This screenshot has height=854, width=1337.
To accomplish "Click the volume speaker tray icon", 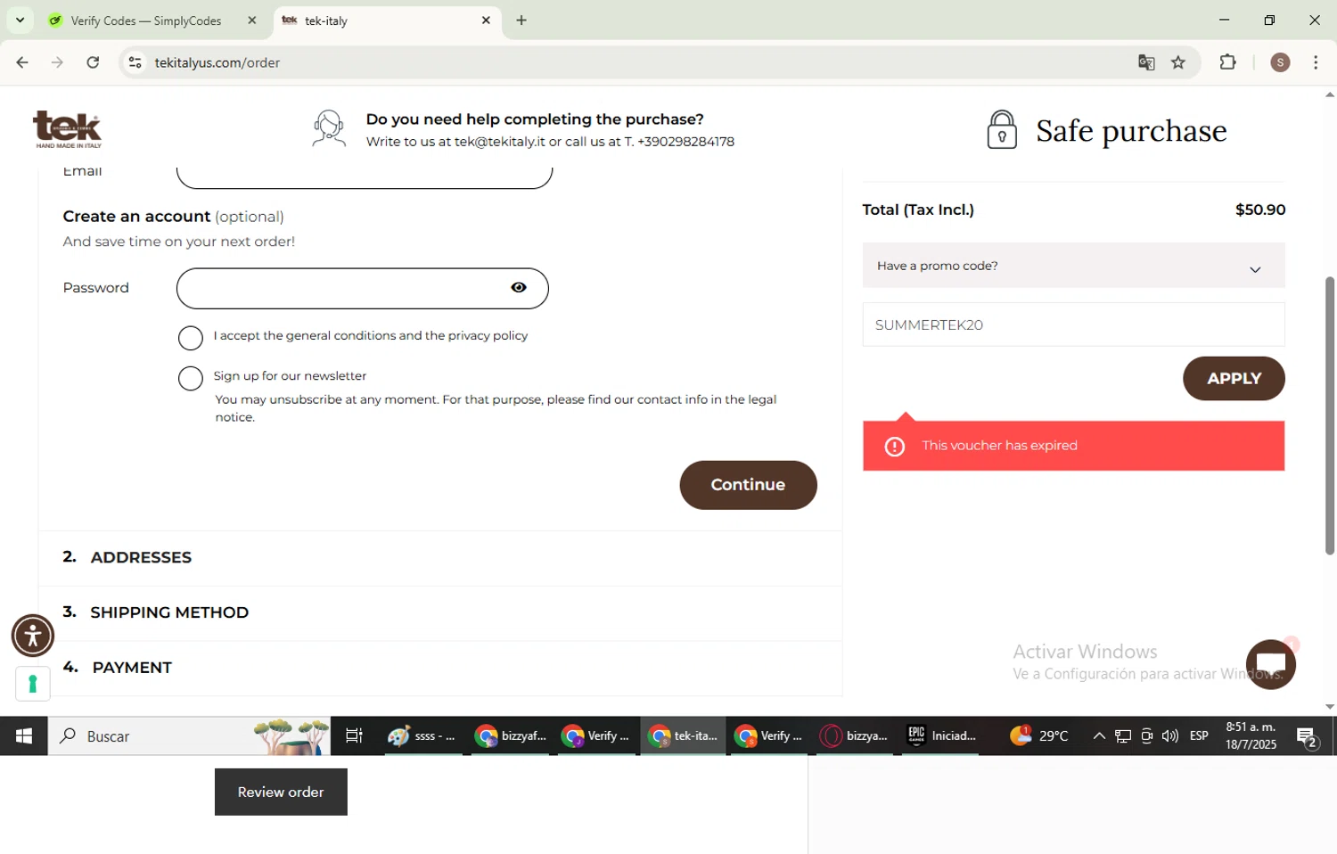I will [x=1170, y=735].
